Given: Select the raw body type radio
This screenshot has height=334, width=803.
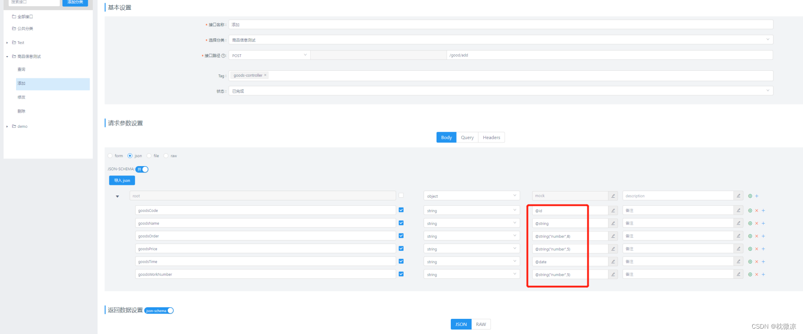Looking at the screenshot, I should click(x=166, y=156).
